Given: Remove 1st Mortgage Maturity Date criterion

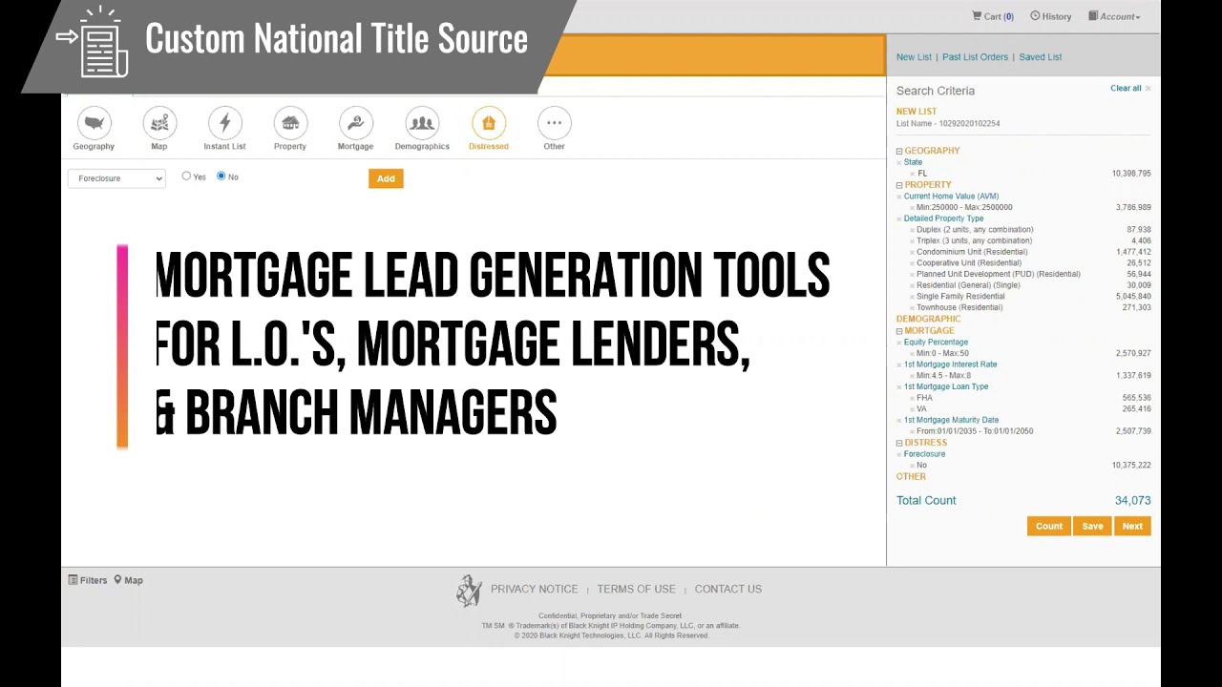Looking at the screenshot, I should 899,421.
